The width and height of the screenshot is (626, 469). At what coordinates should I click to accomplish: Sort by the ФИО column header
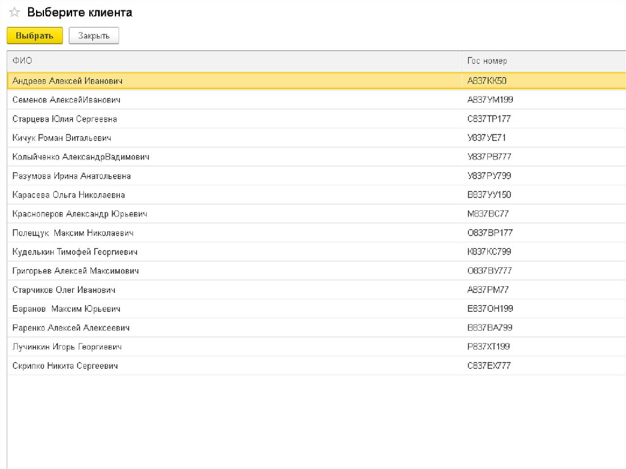coord(23,61)
